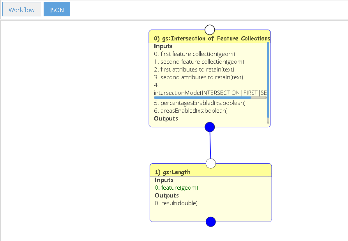
Task: Select the result(double) output
Action: (x=176, y=203)
